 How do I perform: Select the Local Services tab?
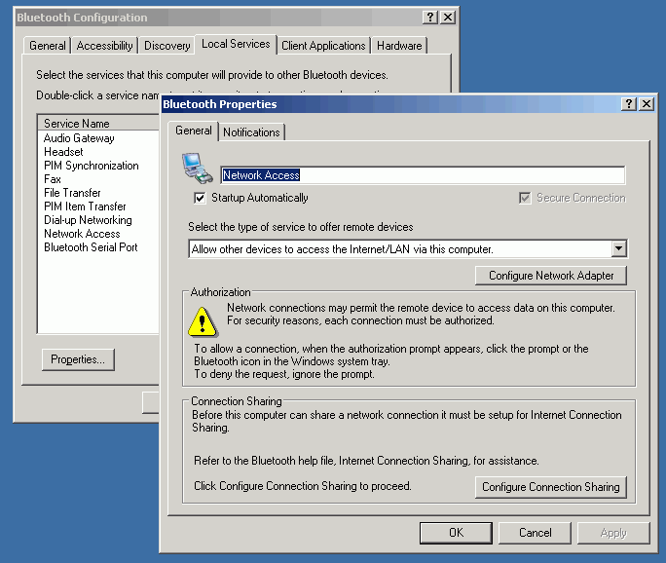pos(236,44)
